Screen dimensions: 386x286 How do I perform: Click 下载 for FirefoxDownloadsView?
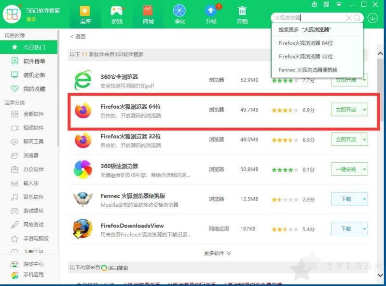tap(346, 229)
